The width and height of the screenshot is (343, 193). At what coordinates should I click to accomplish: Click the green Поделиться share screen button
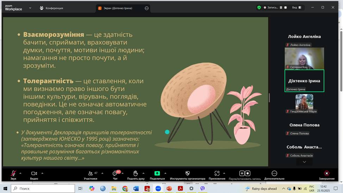157,174
